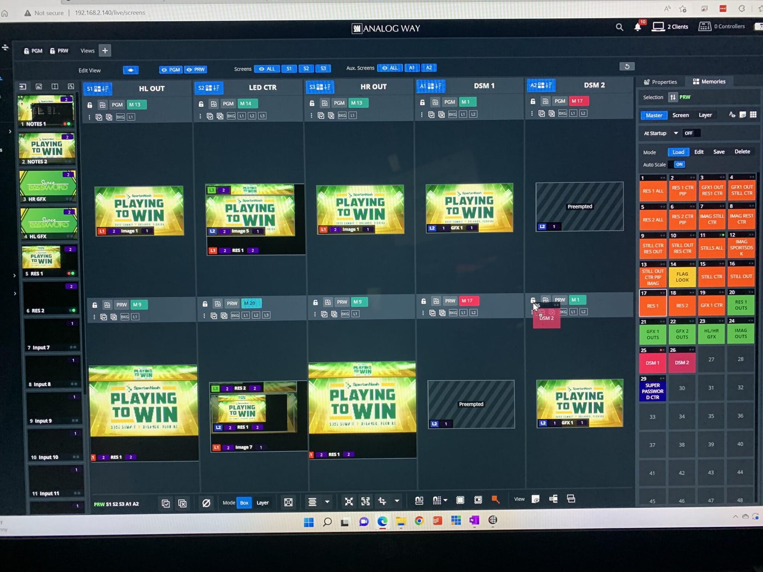Expand left sidebar chevron near NOTES 2

point(10,132)
